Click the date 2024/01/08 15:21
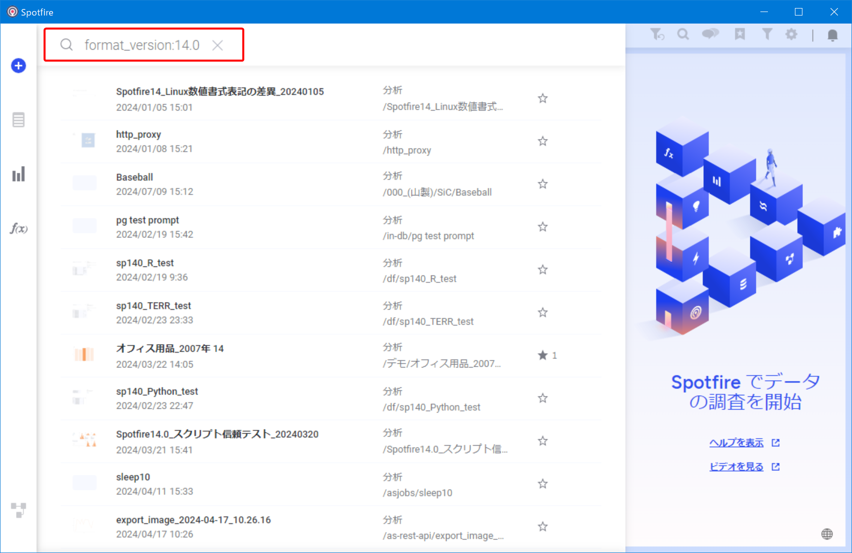The height and width of the screenshot is (553, 852). (x=154, y=149)
